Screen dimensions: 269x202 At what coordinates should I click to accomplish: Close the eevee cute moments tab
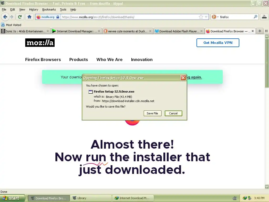150,31
